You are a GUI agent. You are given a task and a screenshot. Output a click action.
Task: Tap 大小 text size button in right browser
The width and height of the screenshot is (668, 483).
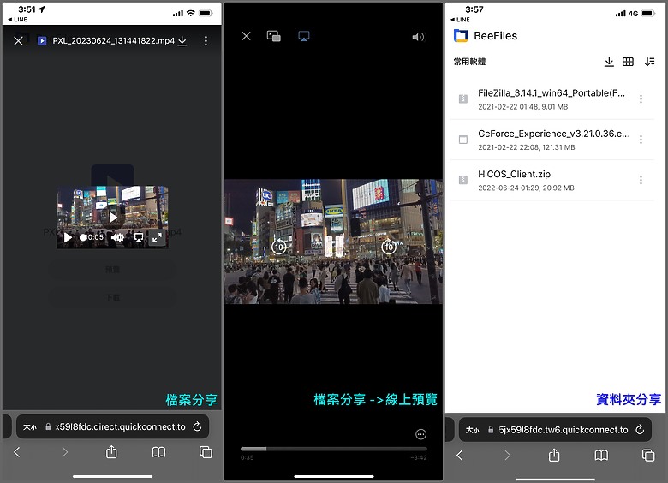(x=473, y=430)
